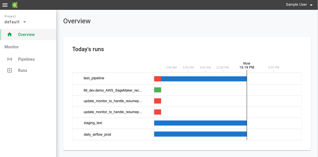Screen dimensions: 318x157
Task: Click the Runs play icon
Action: (10, 70)
